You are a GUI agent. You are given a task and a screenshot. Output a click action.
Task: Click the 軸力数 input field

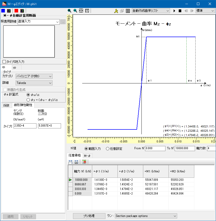click(211, 149)
